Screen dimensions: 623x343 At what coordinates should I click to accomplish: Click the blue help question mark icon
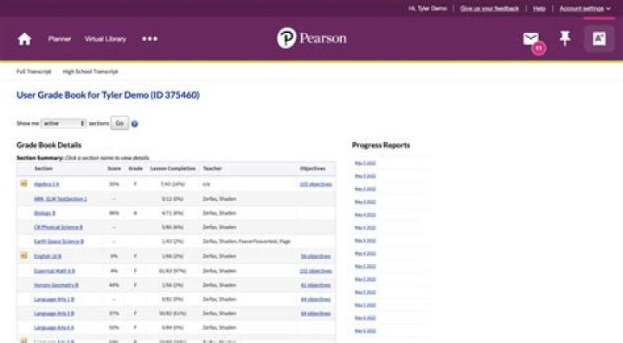pyautogui.click(x=135, y=124)
